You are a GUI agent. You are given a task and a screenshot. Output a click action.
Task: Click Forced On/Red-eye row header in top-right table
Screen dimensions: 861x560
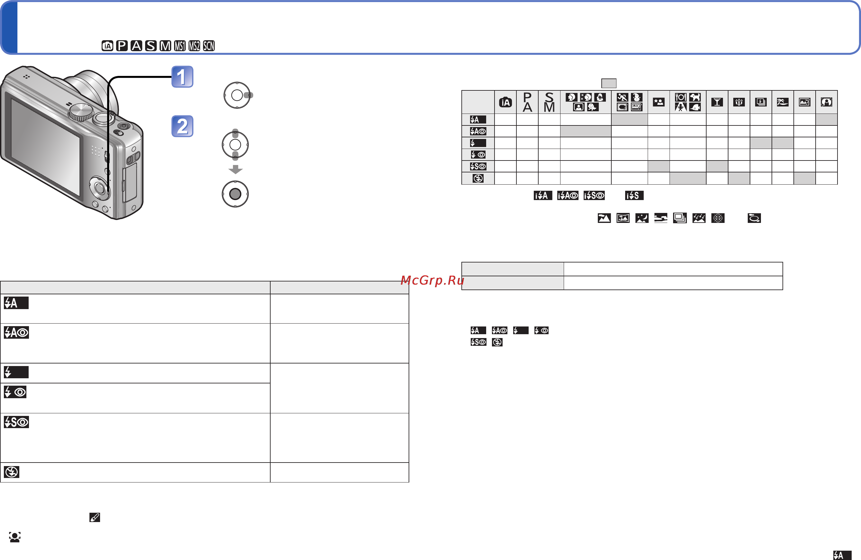click(478, 155)
